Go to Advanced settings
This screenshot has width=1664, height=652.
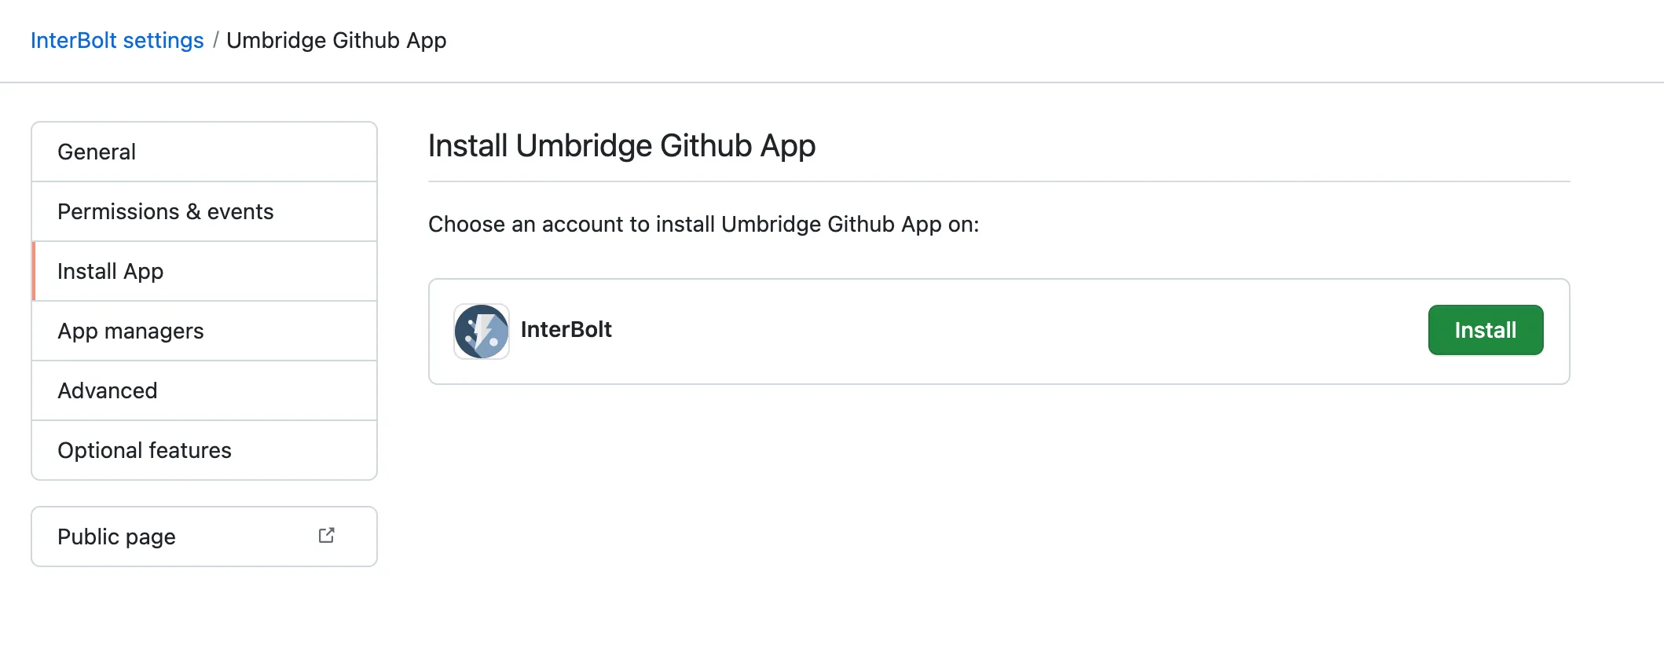click(107, 390)
